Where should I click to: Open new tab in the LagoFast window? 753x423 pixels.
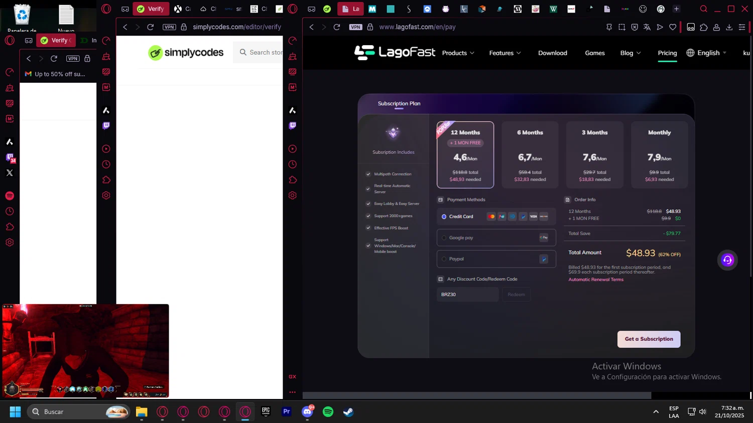point(676,9)
